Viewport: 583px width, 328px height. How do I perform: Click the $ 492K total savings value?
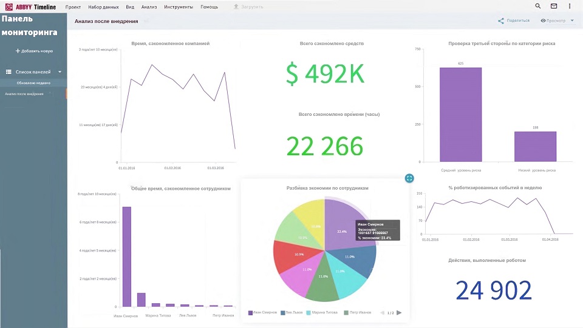pos(326,73)
